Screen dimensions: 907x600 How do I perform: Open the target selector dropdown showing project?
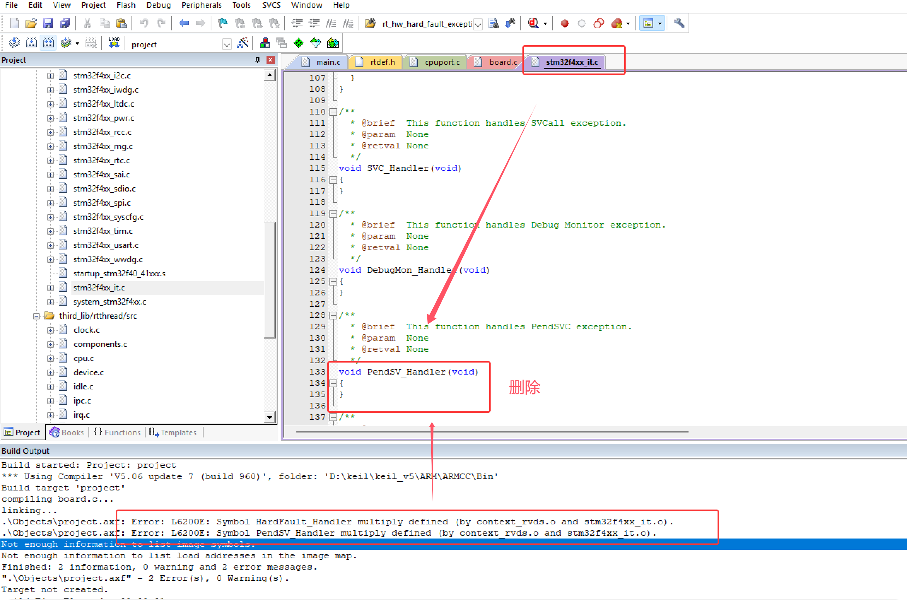(x=227, y=43)
